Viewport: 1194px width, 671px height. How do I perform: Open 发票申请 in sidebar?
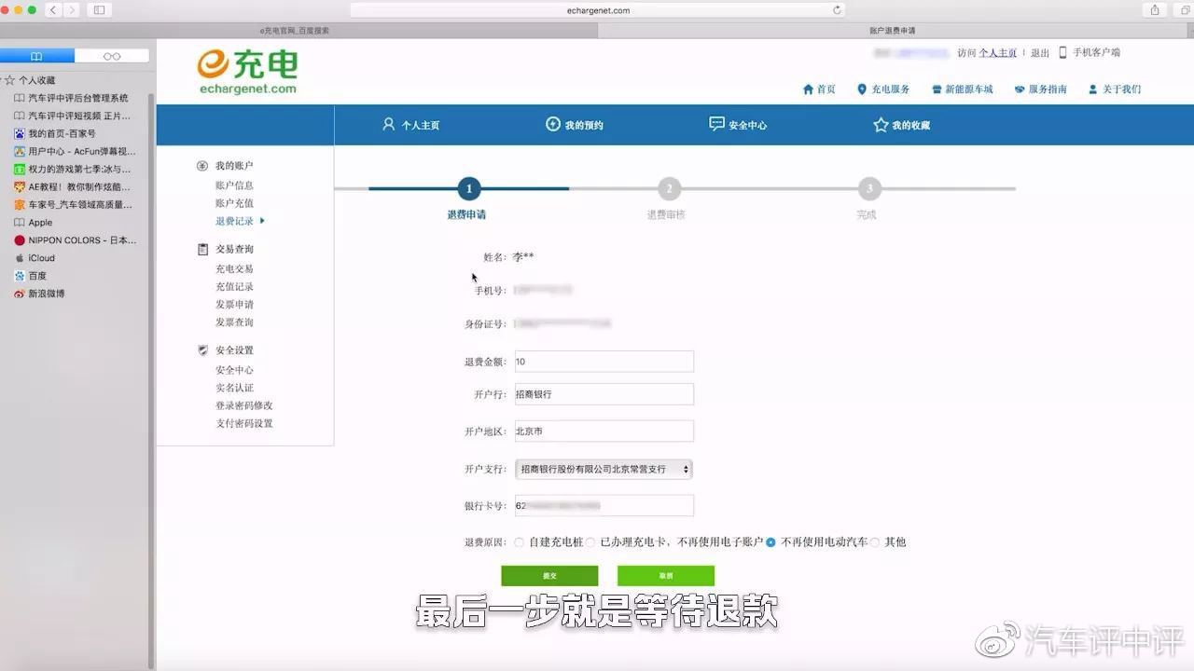(x=234, y=305)
